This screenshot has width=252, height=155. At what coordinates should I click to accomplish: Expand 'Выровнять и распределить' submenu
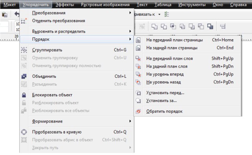(77, 31)
